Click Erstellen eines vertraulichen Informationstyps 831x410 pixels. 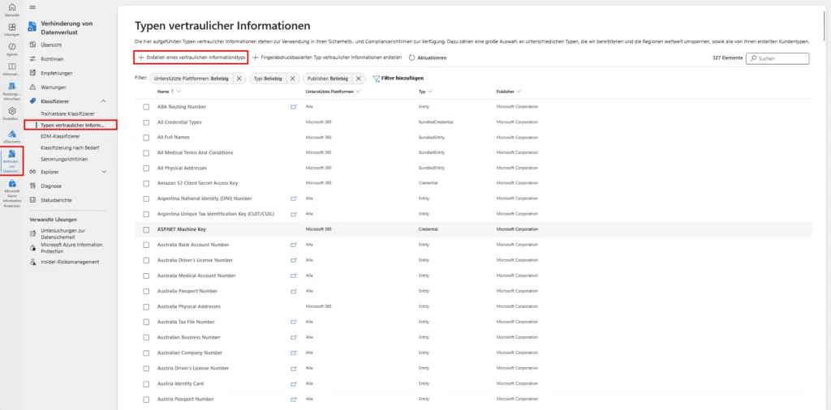click(192, 58)
